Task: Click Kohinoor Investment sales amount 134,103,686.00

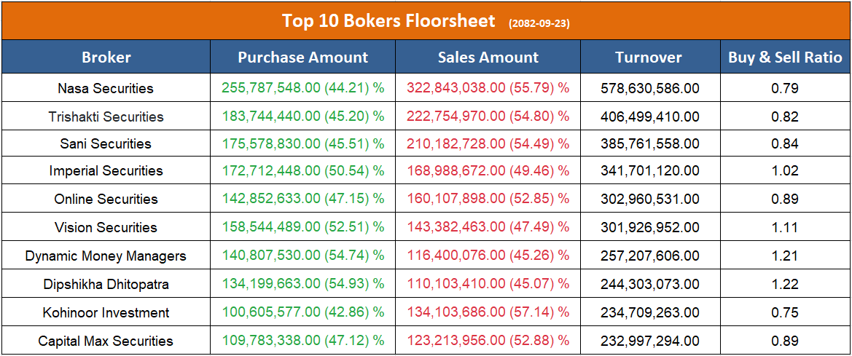Action: pyautogui.click(x=488, y=313)
